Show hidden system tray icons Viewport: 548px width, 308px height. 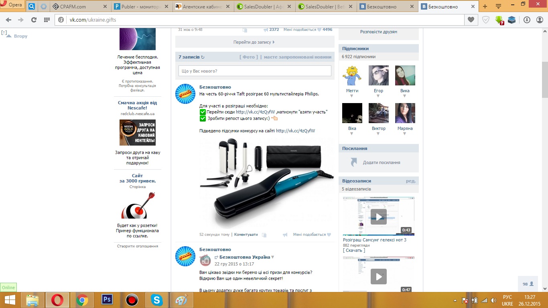pyautogui.click(x=455, y=300)
